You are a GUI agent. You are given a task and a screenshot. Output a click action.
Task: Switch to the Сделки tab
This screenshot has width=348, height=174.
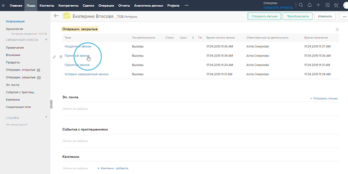[x=88, y=6]
